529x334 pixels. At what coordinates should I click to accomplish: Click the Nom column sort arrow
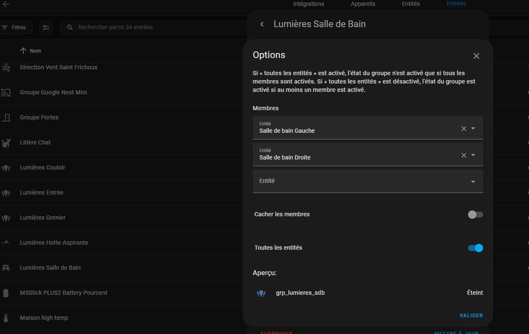(x=23, y=51)
